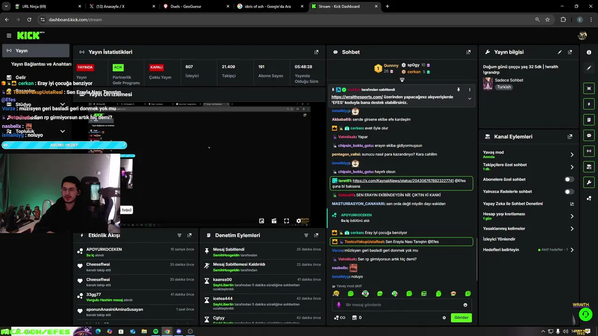The image size is (598, 336).
Task: Pop out the Denetim Eylemleri panel
Action: coord(316,235)
